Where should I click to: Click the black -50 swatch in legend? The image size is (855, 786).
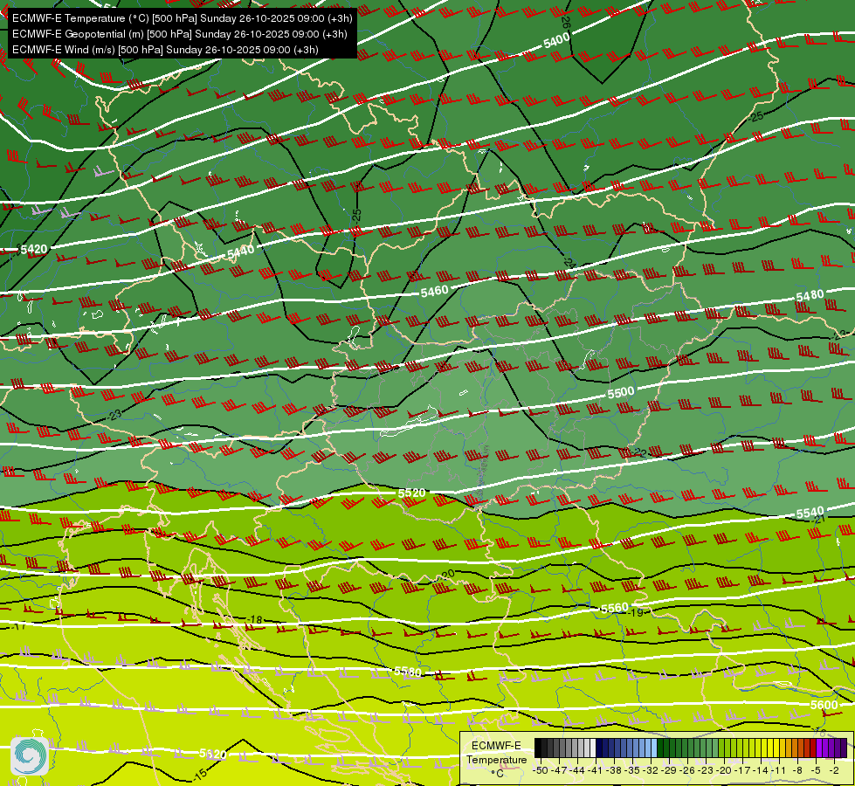(538, 748)
